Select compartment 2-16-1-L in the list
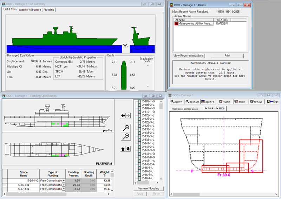 (148, 168)
